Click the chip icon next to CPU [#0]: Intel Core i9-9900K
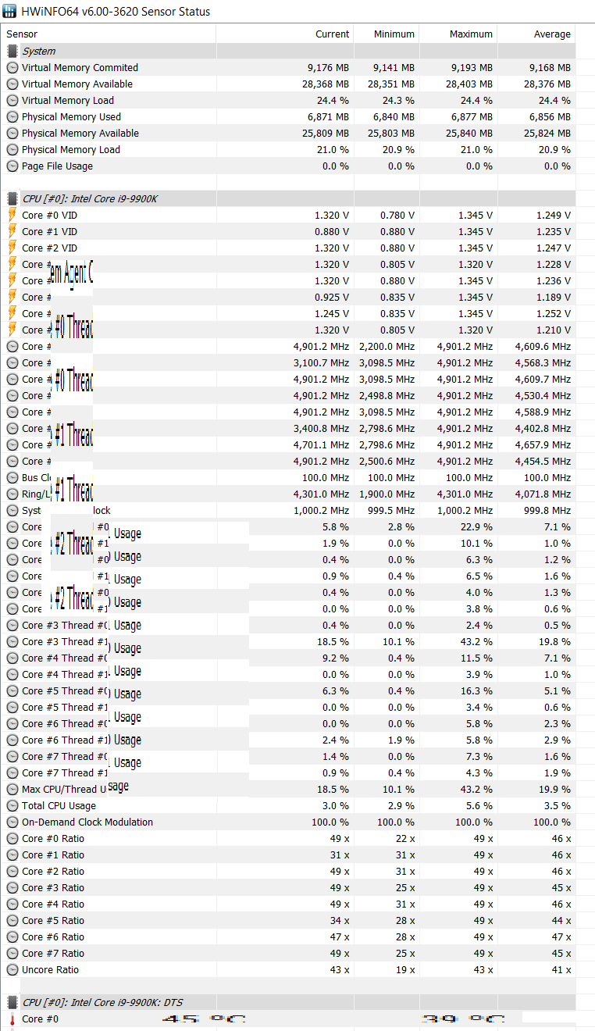Screen dimensions: 595x1031 click(12, 198)
